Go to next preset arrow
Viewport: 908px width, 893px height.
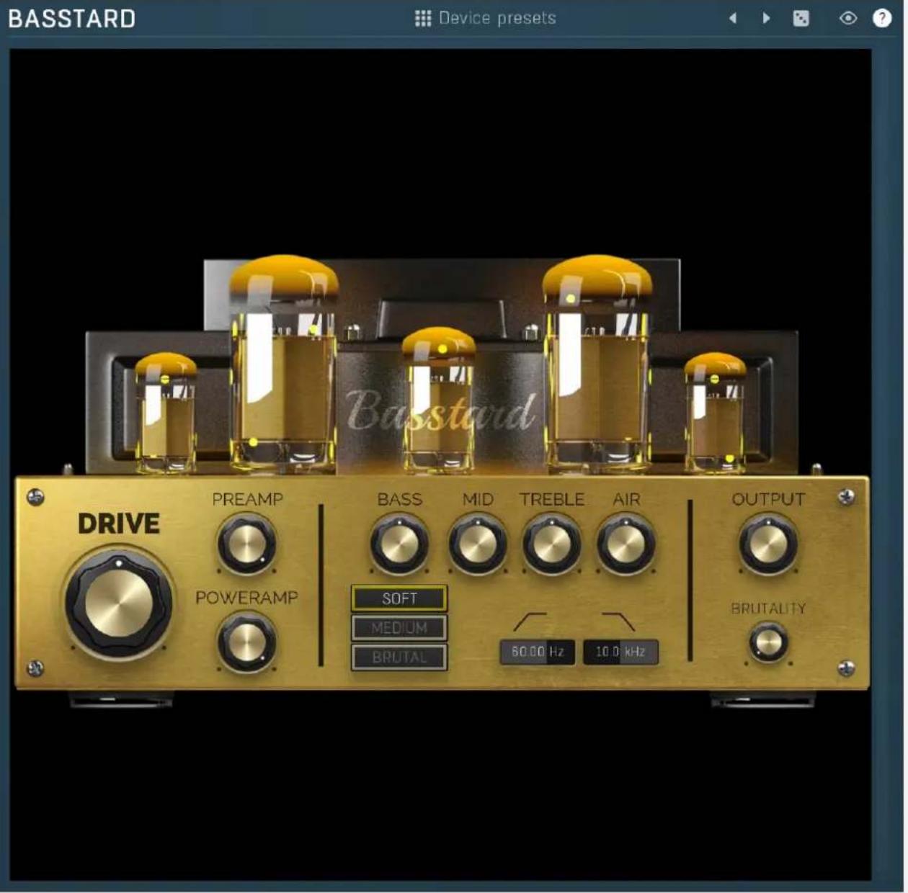[x=766, y=18]
